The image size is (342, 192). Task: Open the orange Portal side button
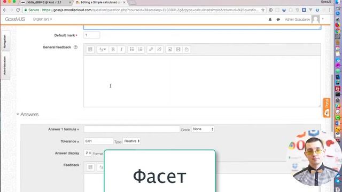coord(327,108)
